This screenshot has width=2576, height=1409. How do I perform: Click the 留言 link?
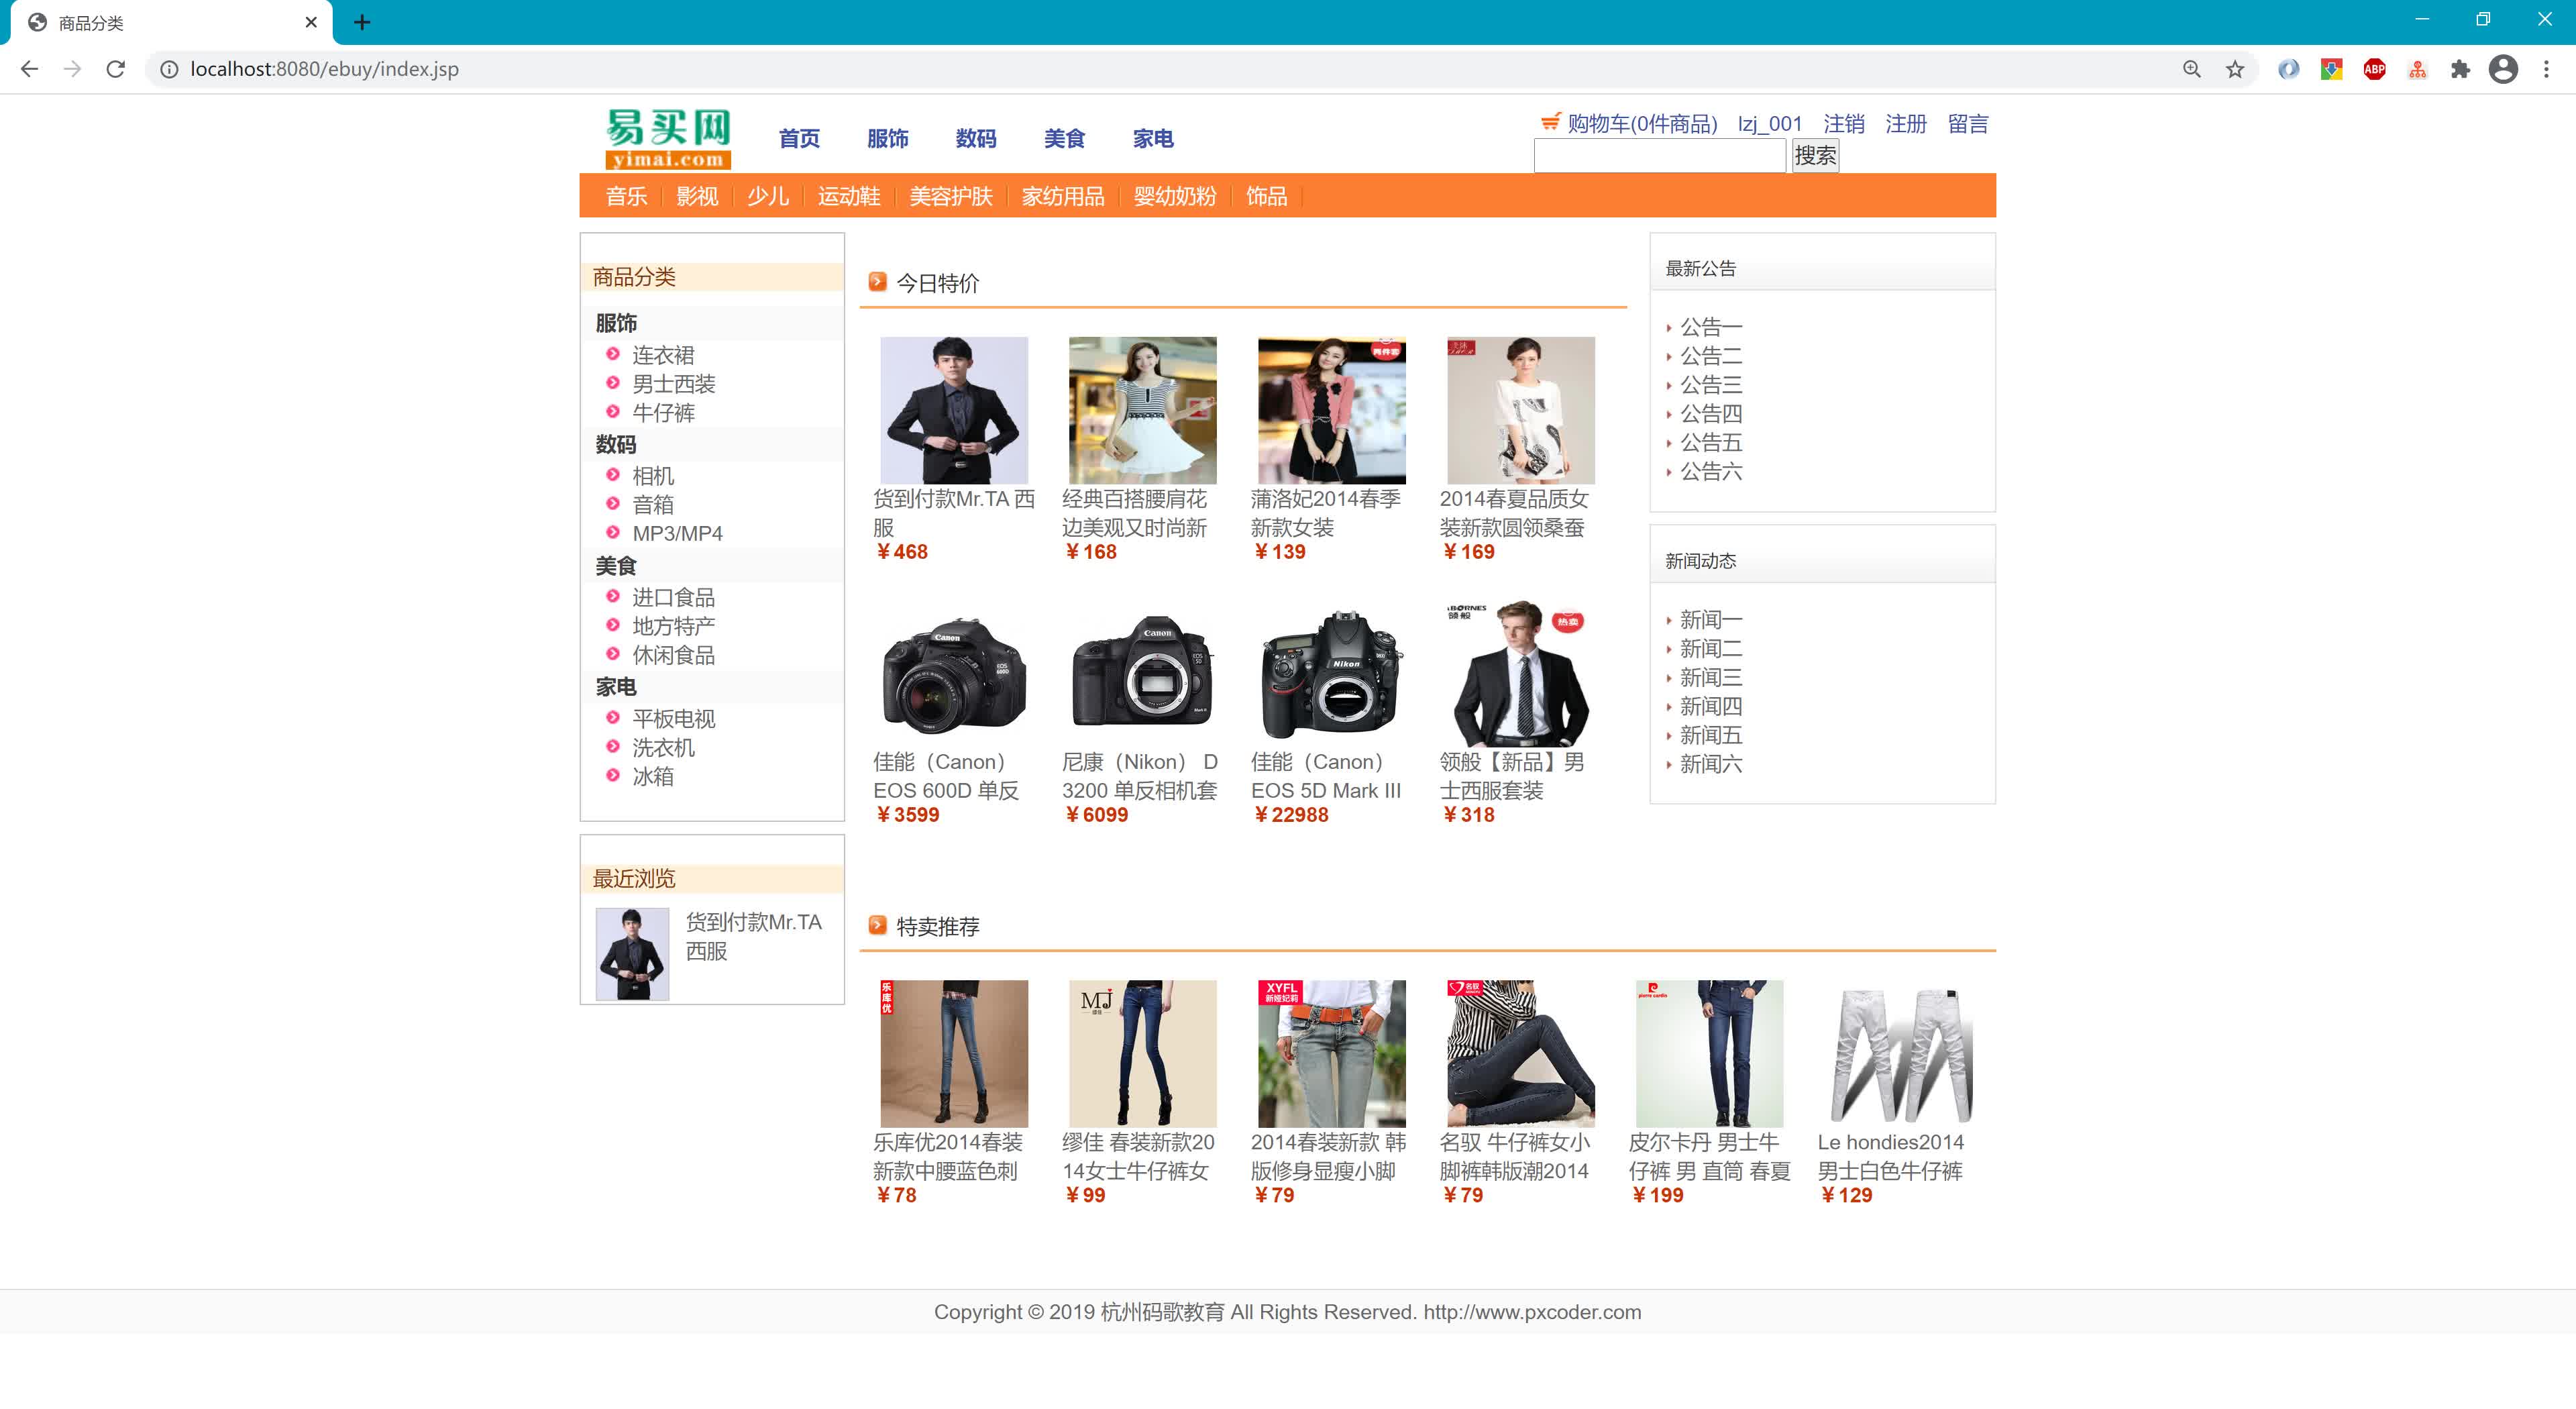1968,123
